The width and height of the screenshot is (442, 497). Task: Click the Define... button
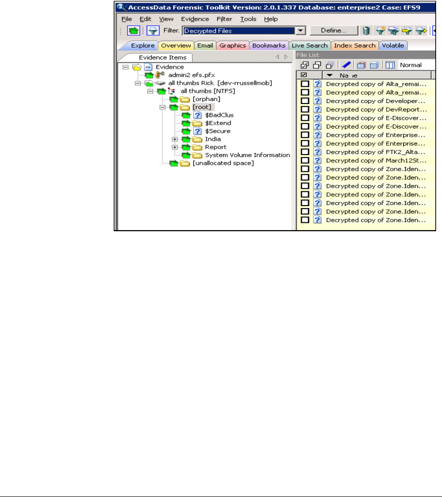tap(334, 30)
